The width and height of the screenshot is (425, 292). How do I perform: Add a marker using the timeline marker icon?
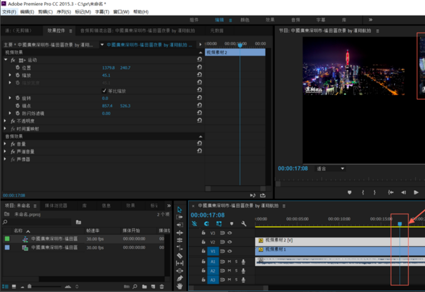[x=232, y=223]
